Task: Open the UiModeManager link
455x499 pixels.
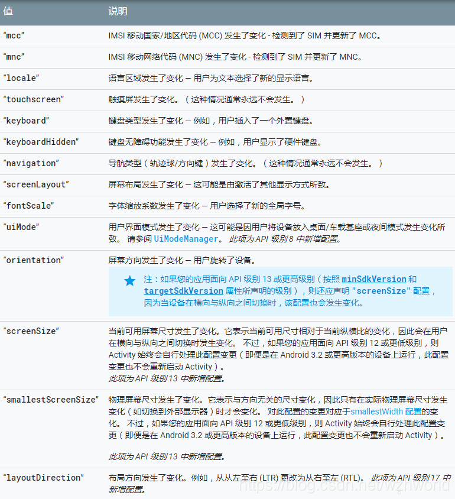Action: (x=186, y=239)
